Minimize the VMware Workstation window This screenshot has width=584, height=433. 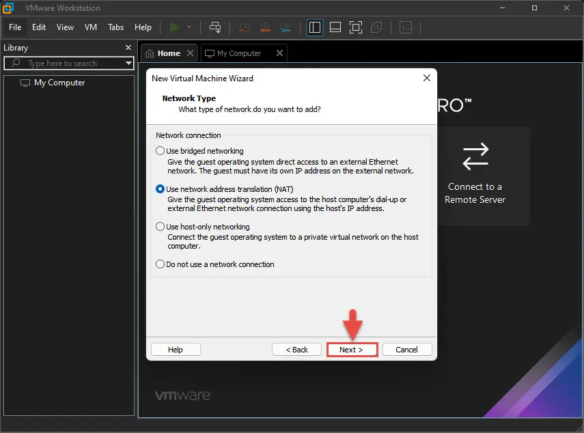pos(503,8)
